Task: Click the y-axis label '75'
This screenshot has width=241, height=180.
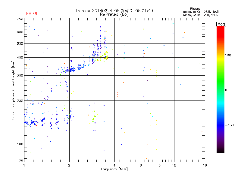Action: (21, 161)
